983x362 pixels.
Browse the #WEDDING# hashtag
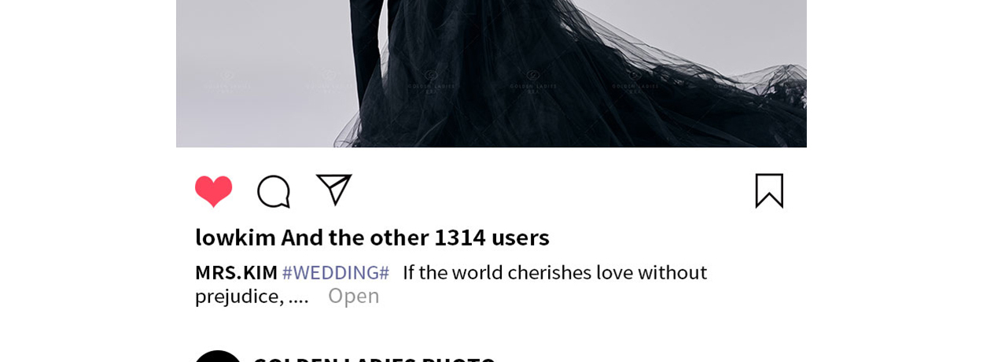pos(336,272)
